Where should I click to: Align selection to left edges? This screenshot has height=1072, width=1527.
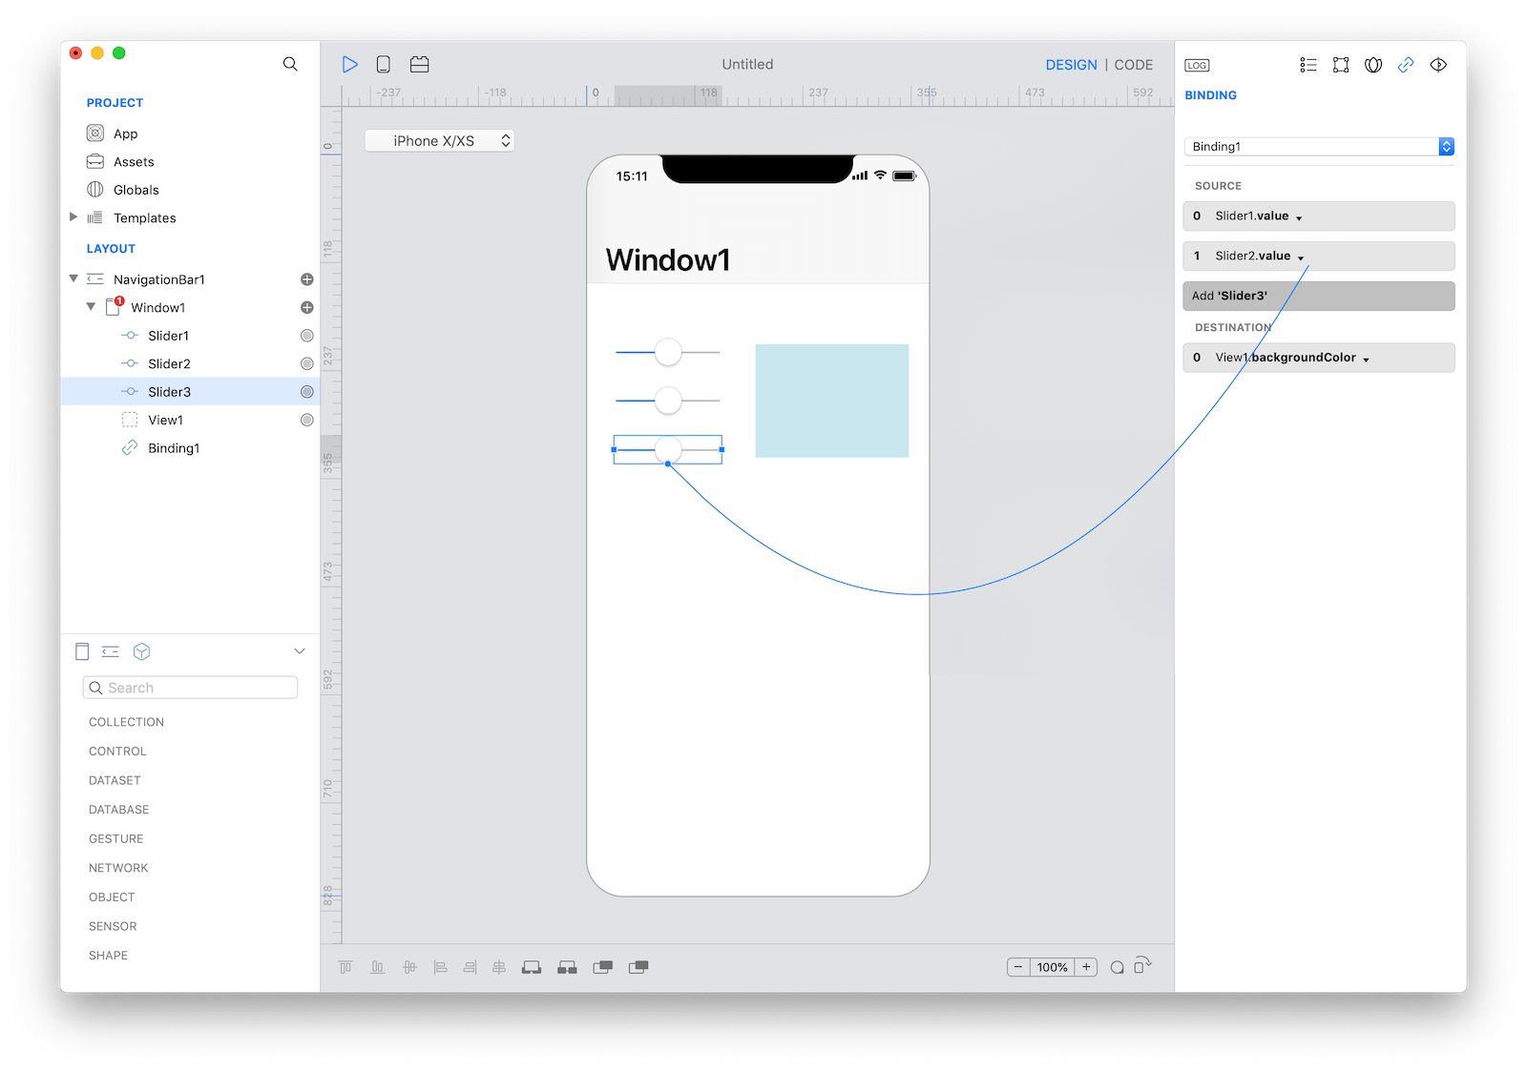click(440, 967)
